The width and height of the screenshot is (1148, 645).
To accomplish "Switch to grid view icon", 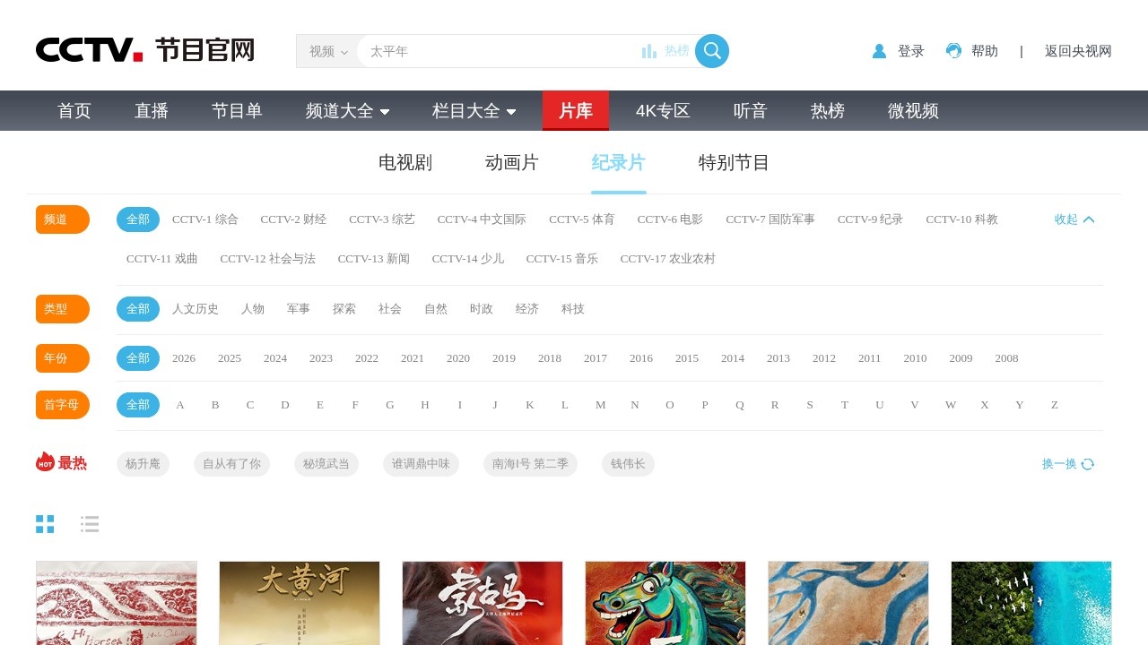I will coord(45,524).
